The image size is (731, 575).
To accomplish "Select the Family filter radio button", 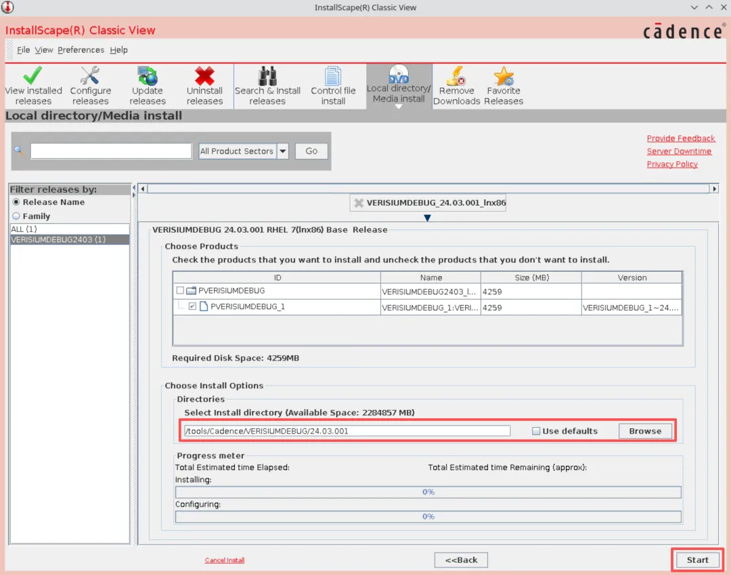I will click(16, 216).
